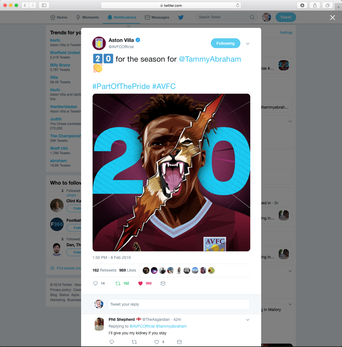Enlarge the Tammy Abraham 20 goals image
Viewport: 342px width, 347px height.
[171, 173]
